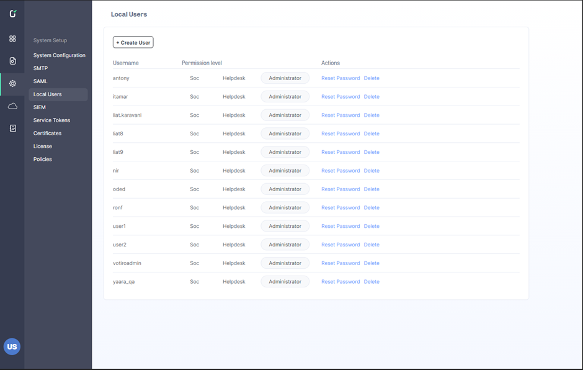Click the cloud icon in sidebar
Viewport: 583px width, 370px height.
(12, 106)
